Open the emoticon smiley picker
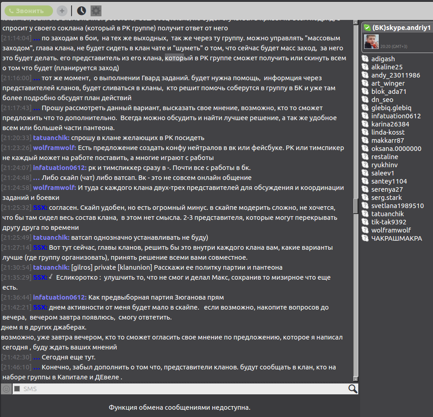This screenshot has width=433, height=417. click(6, 389)
